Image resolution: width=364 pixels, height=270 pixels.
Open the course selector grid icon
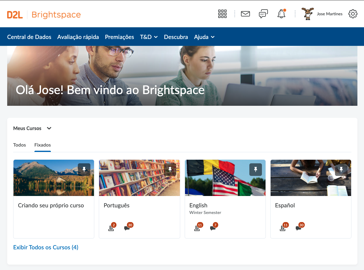tap(222, 14)
